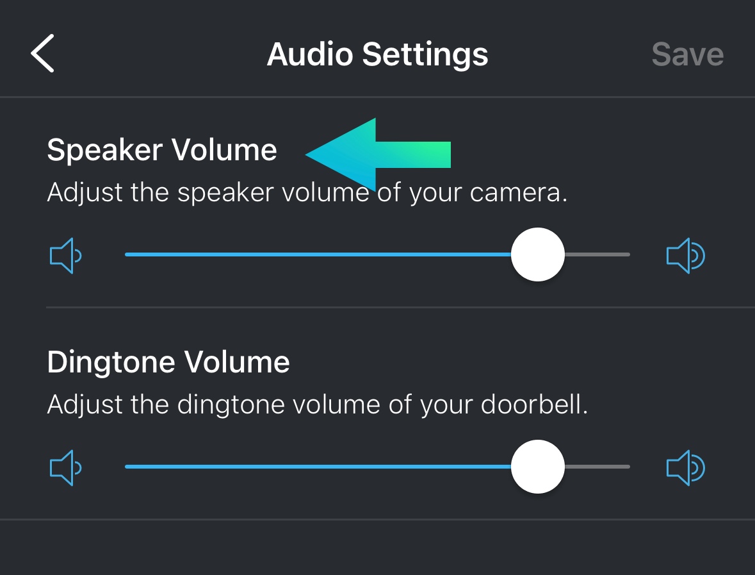
Task: Click the speaker volume camera description text
Action: pyautogui.click(x=307, y=193)
